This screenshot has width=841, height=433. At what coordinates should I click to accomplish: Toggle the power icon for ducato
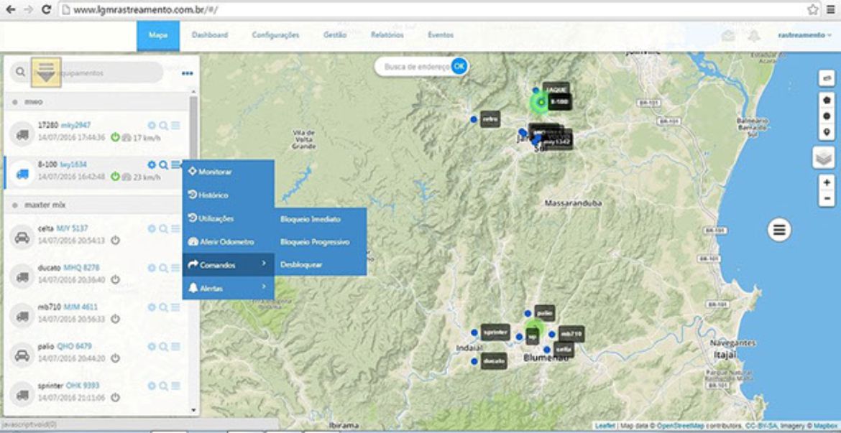[x=115, y=279]
